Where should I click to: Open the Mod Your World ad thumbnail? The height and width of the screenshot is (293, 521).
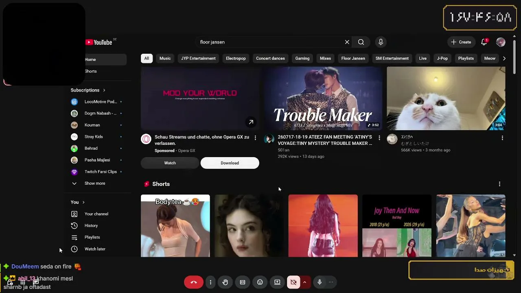click(200, 98)
